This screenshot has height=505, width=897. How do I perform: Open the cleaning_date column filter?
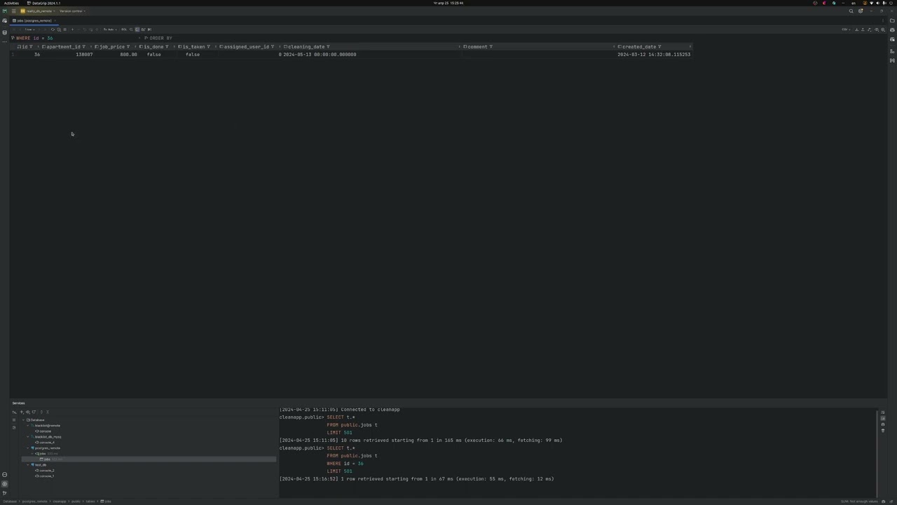click(328, 47)
